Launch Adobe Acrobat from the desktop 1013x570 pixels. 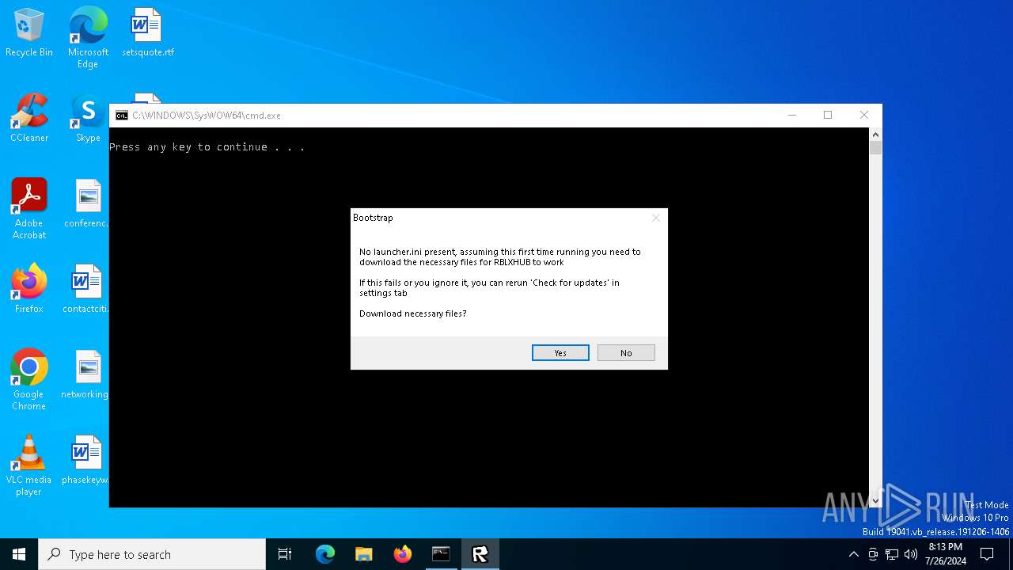click(29, 209)
